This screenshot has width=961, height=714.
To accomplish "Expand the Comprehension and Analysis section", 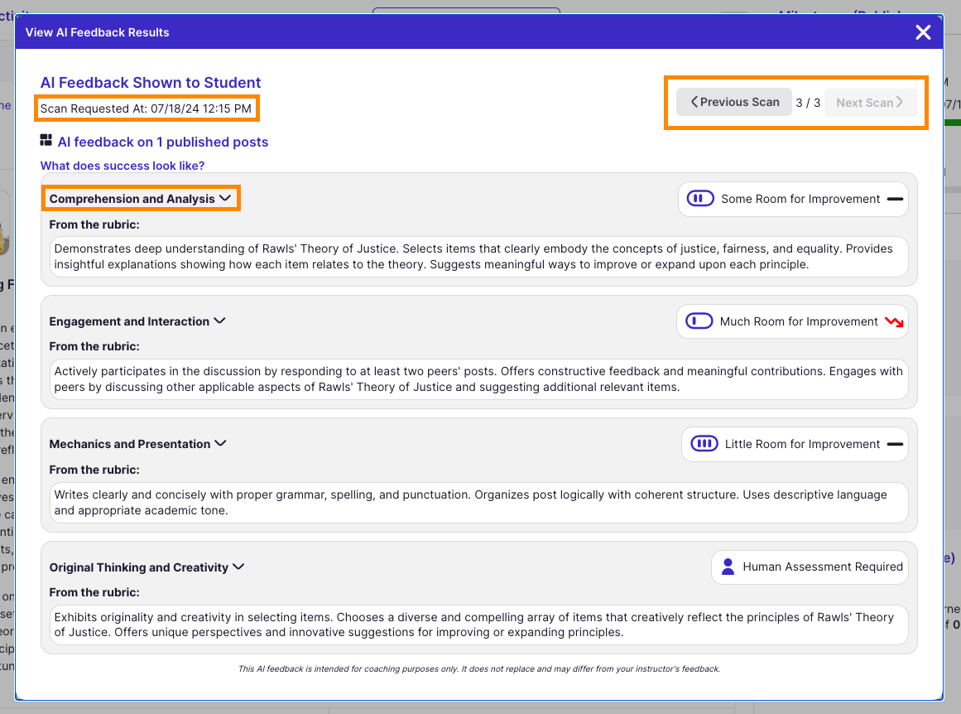I will [x=224, y=199].
